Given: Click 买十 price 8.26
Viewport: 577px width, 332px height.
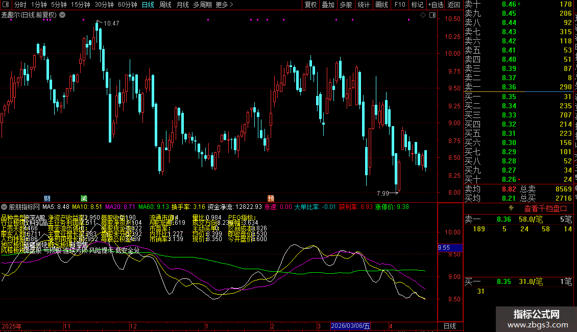Looking at the screenshot, I should [x=509, y=179].
